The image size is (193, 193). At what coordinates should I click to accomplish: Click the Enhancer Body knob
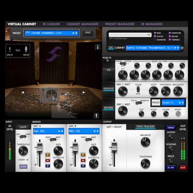153,91
